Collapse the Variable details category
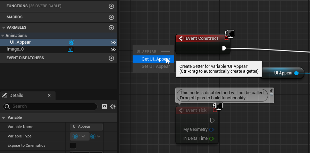Image resolution: width=310 pixels, height=153 pixels. (3, 117)
